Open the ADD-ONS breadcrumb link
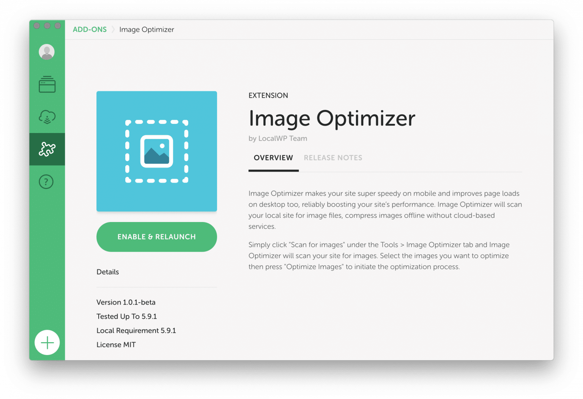 click(90, 29)
